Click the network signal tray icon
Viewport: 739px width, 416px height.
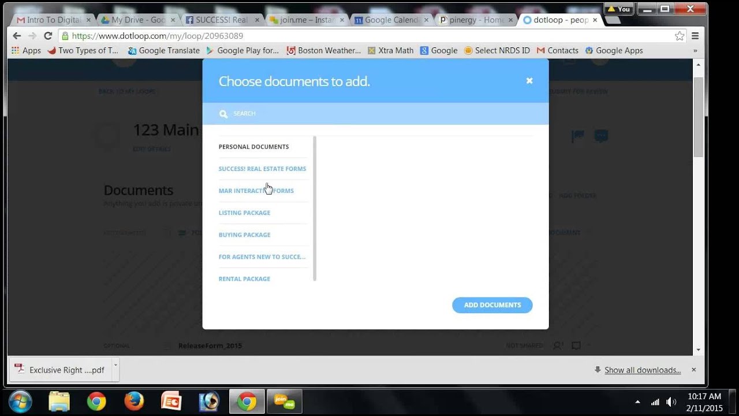(655, 402)
